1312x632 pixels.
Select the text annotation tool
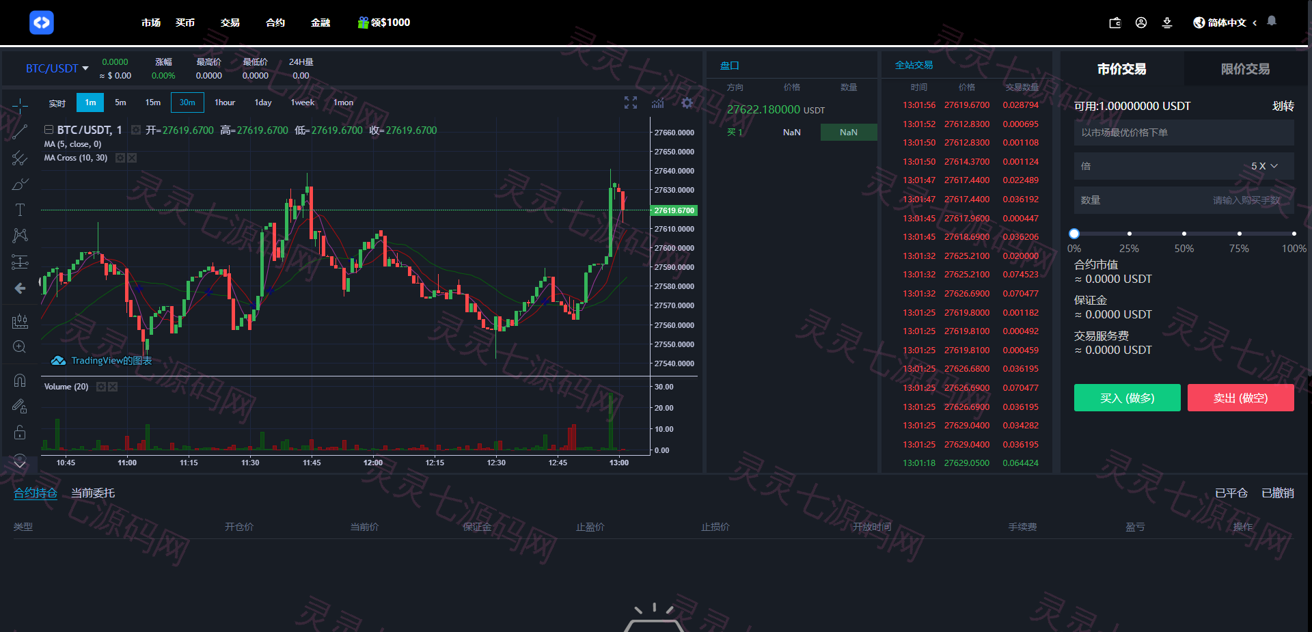(20, 210)
